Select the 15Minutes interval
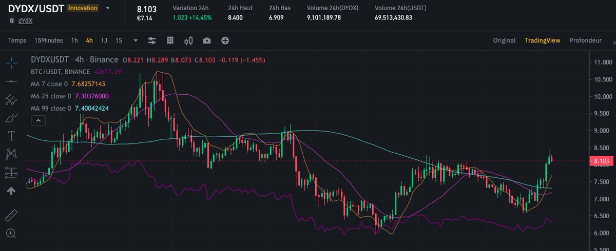Image resolution: width=616 pixels, height=251 pixels. point(49,40)
